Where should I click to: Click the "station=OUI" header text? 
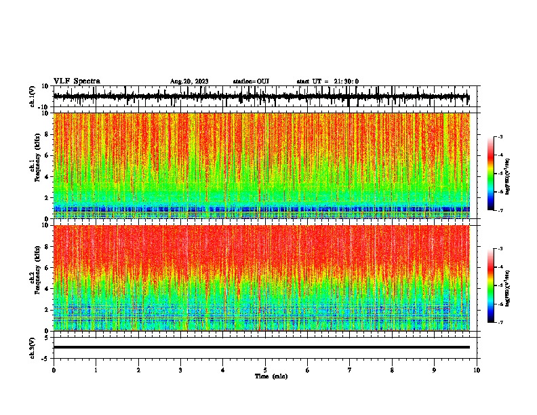click(251, 81)
